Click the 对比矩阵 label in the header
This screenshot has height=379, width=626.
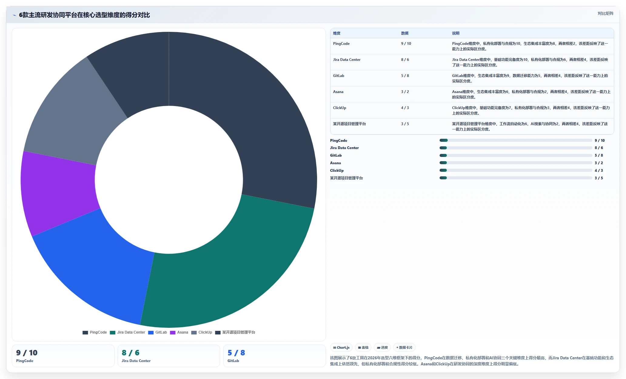(x=605, y=13)
